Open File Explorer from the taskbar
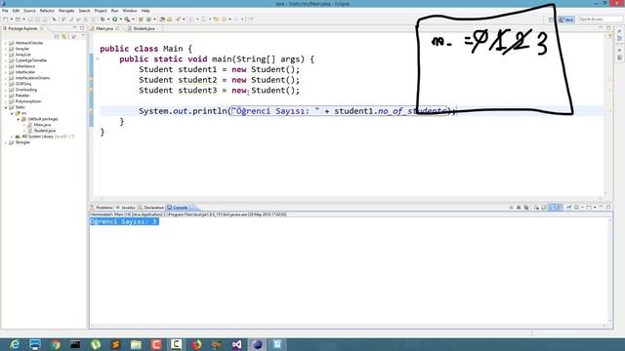 [x=136, y=344]
